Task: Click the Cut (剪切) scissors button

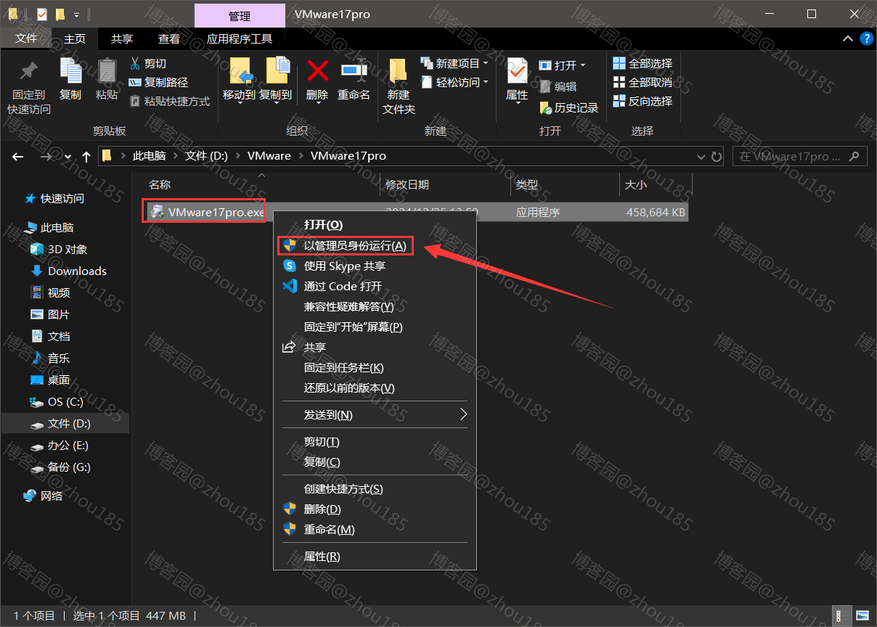Action: 147,64
